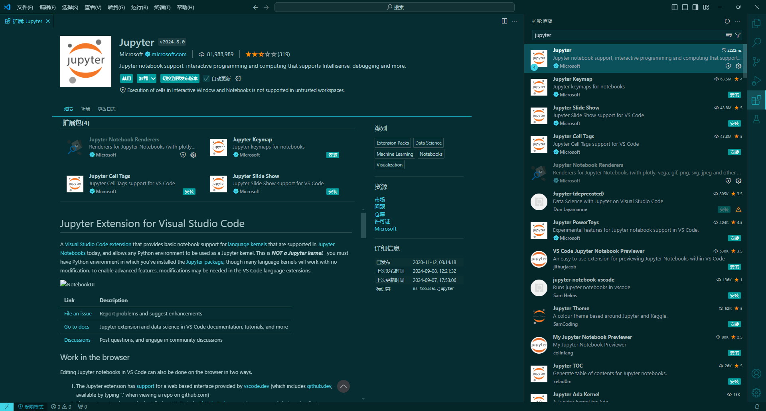Viewport: 766px width, 411px height.
Task: Manage gear on Jupyter Notebook Renderers list item
Action: [738, 181]
